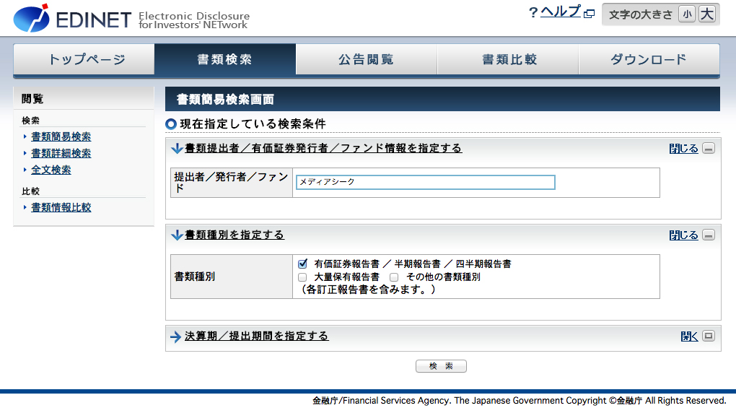Viewport: 736px width, 408px height.
Task: Open the 書類詳細検索 sidebar link
Action: click(61, 153)
